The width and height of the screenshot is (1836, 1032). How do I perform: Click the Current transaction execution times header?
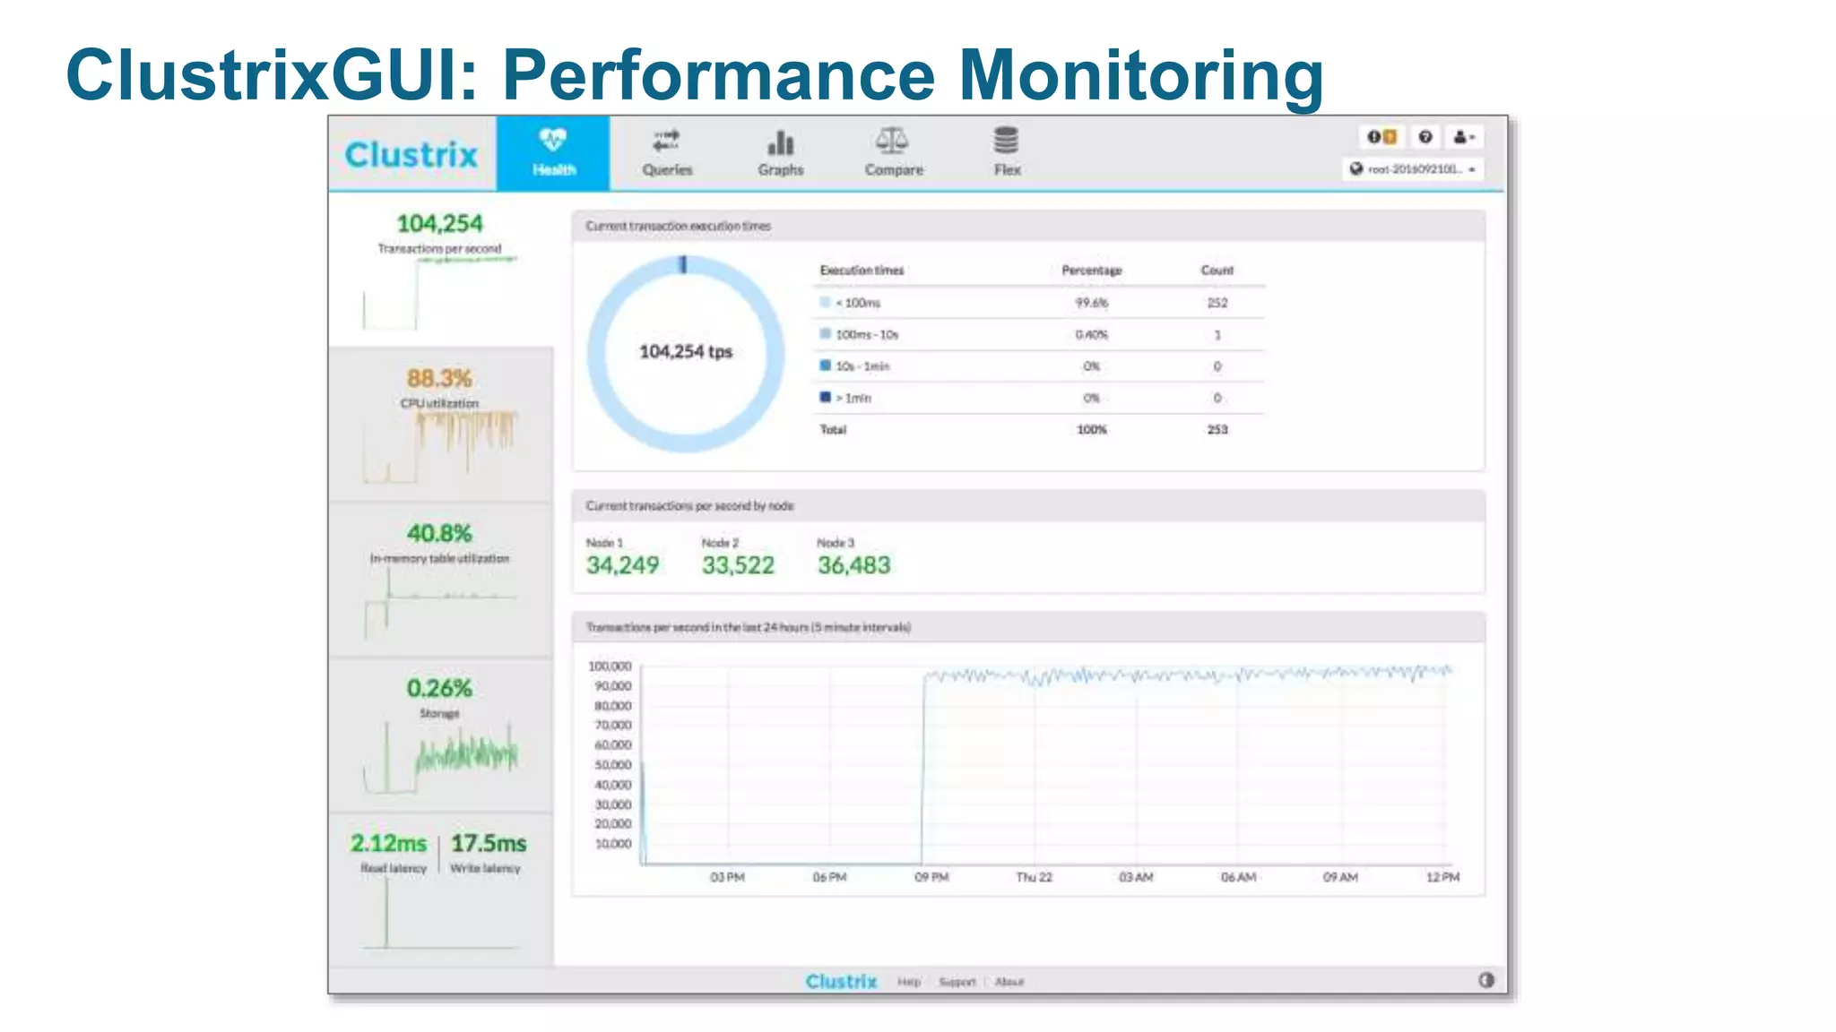[1028, 227]
